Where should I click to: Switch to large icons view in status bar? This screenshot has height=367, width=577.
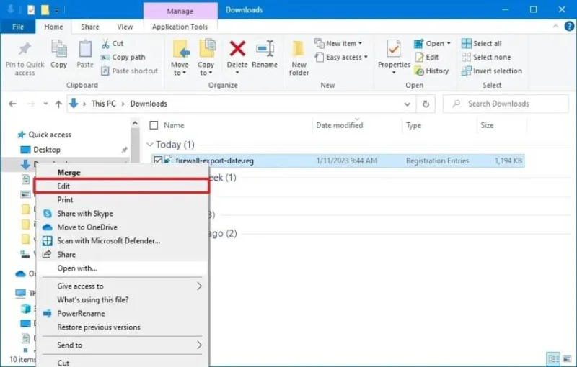(x=567, y=358)
